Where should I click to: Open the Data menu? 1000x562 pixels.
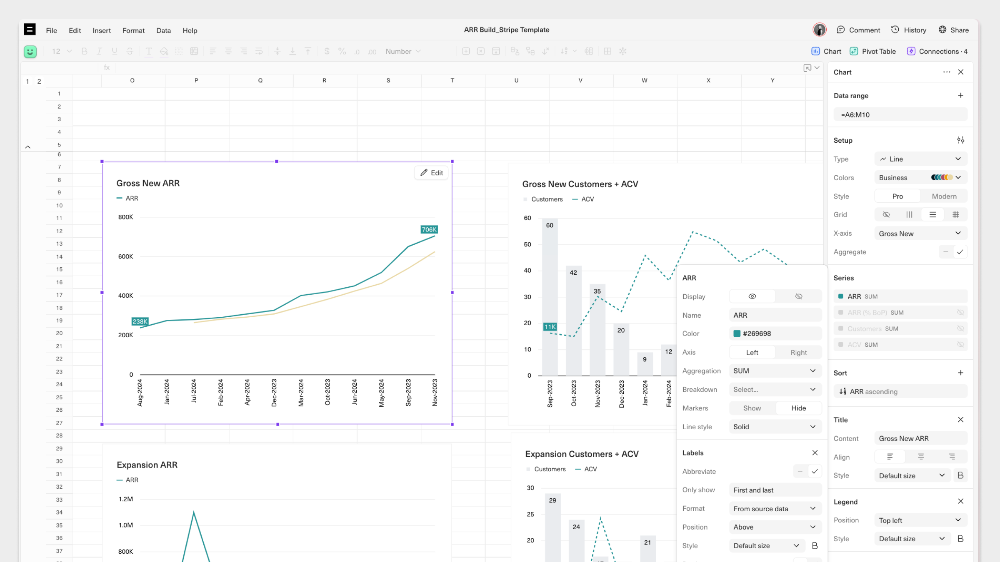click(x=163, y=30)
